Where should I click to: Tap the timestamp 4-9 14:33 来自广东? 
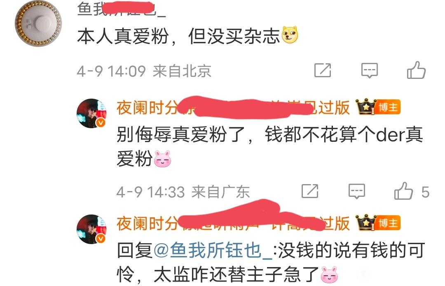pos(183,192)
